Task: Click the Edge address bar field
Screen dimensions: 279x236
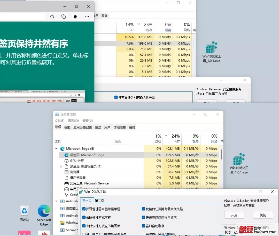Action: tap(22, 17)
